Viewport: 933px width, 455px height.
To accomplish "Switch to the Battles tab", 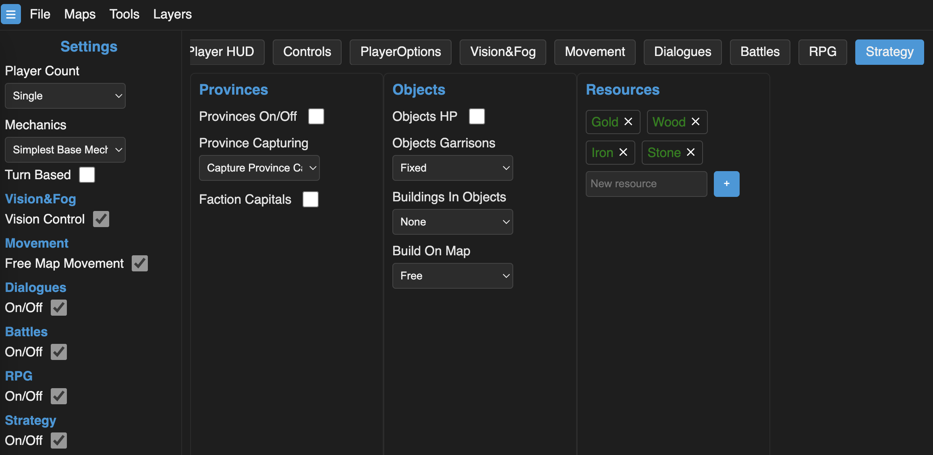I will tap(760, 52).
